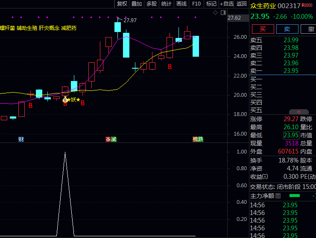Click the 减肥药 concept tag

69,28
